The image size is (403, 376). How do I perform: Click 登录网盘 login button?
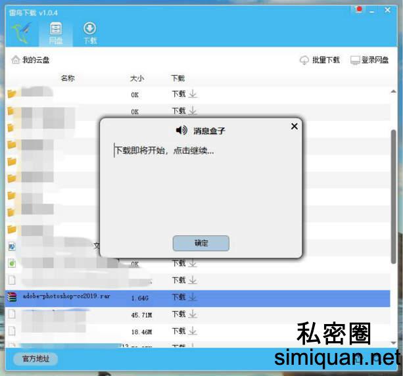[369, 60]
